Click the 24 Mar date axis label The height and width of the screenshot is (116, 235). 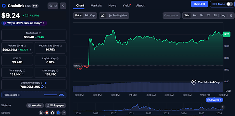click(x=133, y=95)
